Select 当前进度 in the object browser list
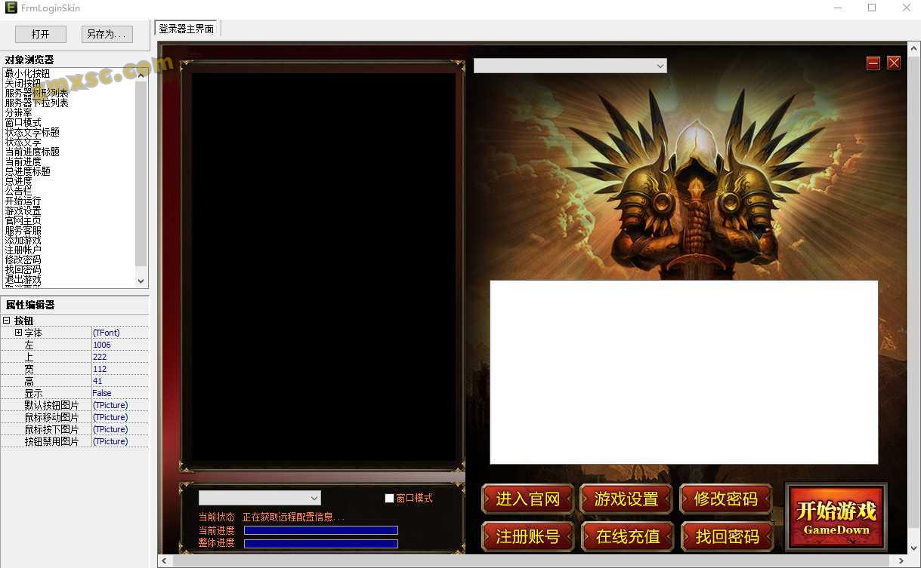Image resolution: width=921 pixels, height=568 pixels. 23,161
